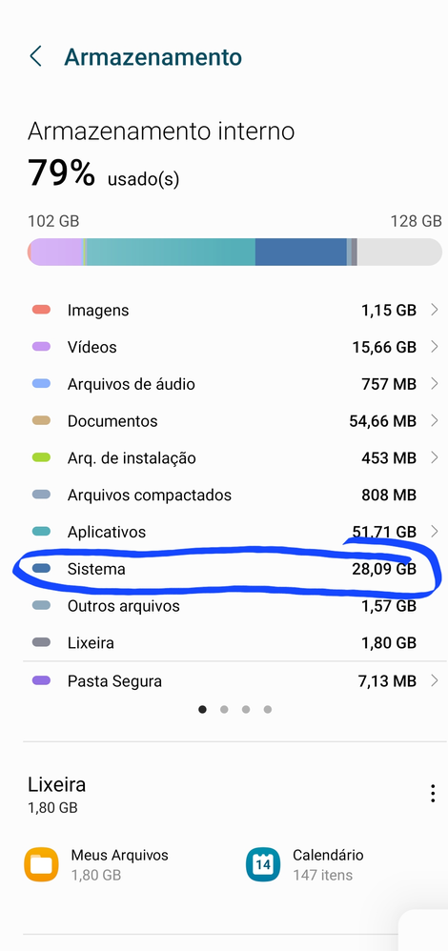This screenshot has height=951, width=448.
Task: Tap the green Arq. de instalação marker
Action: pos(41,458)
